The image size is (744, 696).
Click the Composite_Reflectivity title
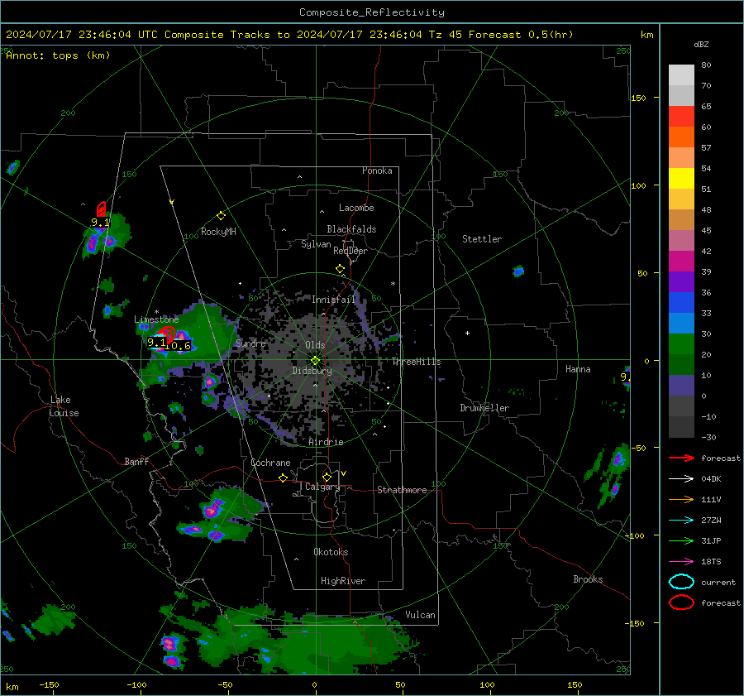point(371,12)
